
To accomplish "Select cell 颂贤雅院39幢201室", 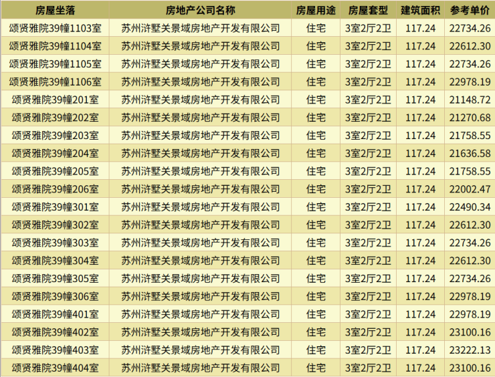I will pos(56,100).
